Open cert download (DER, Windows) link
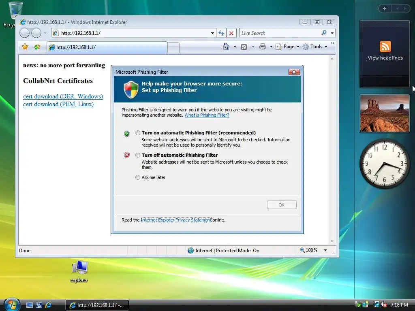 coord(63,96)
